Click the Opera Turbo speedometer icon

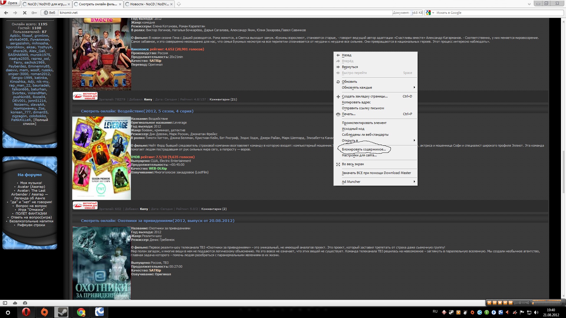coord(25,303)
